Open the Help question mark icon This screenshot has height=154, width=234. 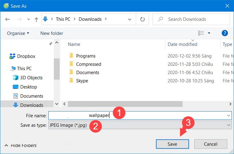pyautogui.click(x=225, y=33)
